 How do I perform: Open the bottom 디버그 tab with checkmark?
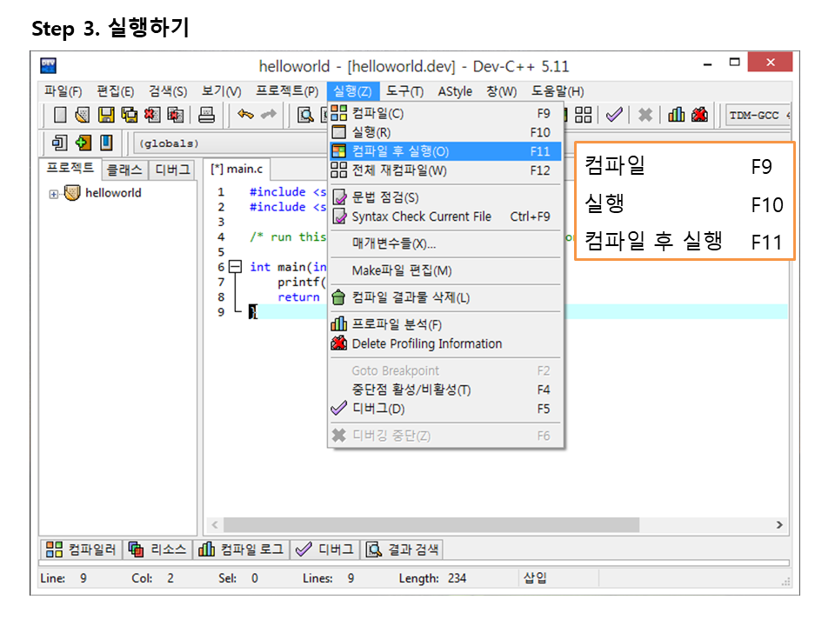[325, 549]
